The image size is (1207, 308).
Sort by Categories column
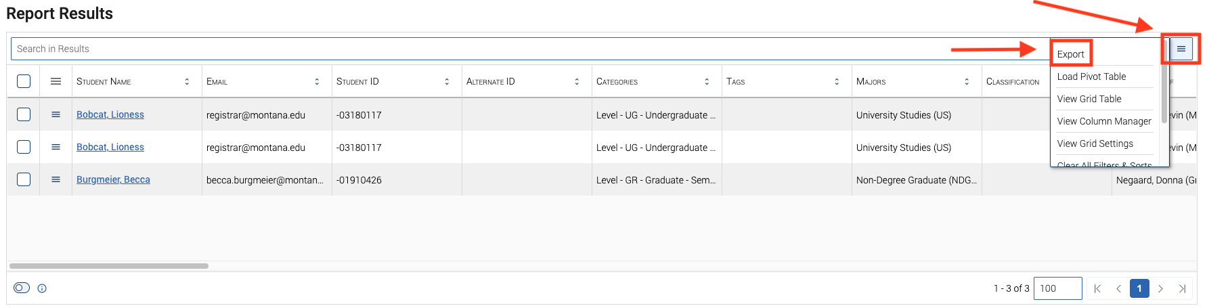(x=707, y=81)
